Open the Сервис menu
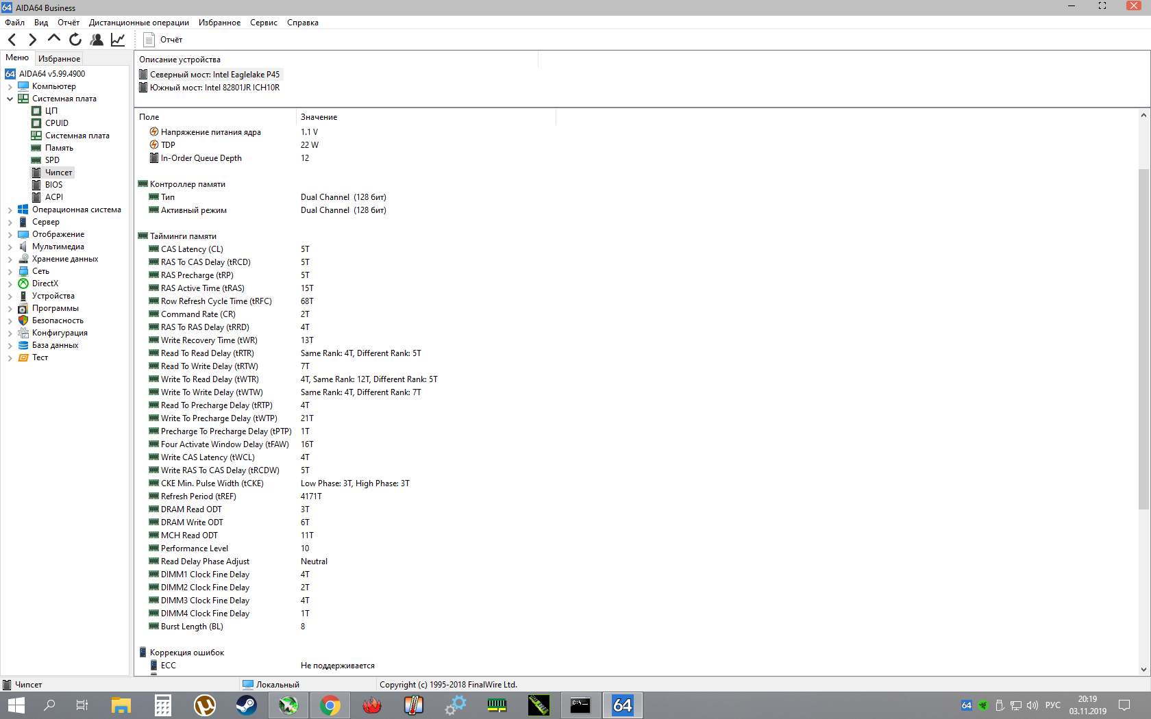Image resolution: width=1151 pixels, height=719 pixels. (x=264, y=23)
